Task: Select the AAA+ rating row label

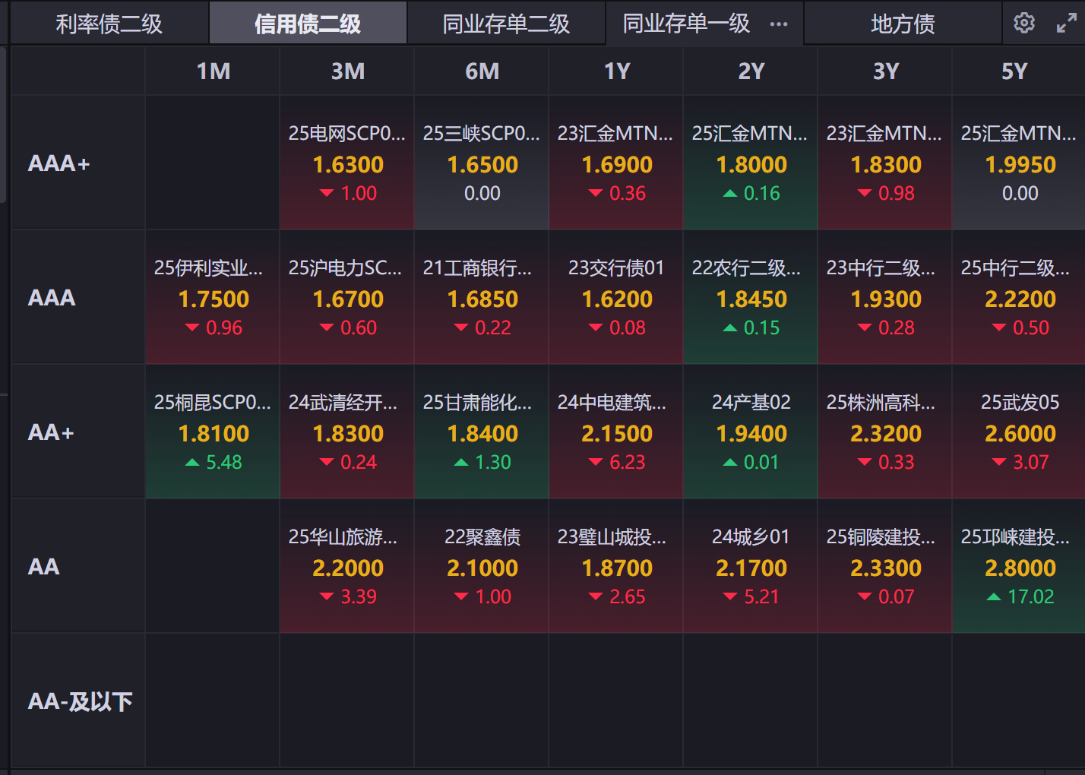Action: tap(59, 163)
